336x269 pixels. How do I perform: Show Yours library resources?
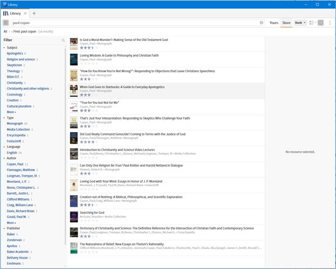[274, 23]
